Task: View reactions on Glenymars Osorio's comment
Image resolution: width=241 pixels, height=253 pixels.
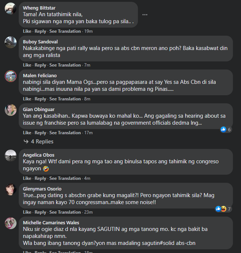Action: pyautogui.click(x=223, y=209)
